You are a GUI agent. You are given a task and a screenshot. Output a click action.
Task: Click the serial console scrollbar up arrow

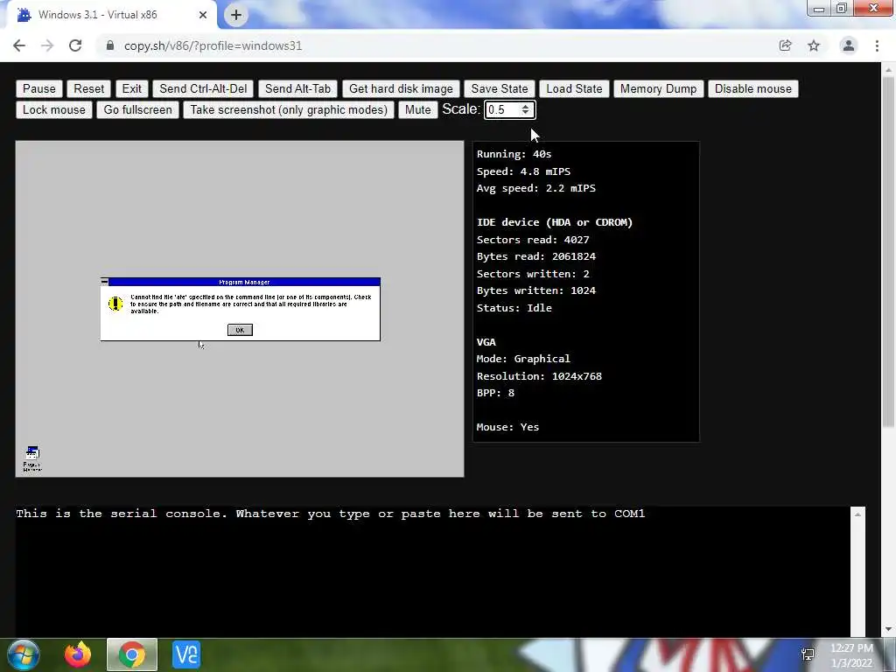(x=857, y=514)
